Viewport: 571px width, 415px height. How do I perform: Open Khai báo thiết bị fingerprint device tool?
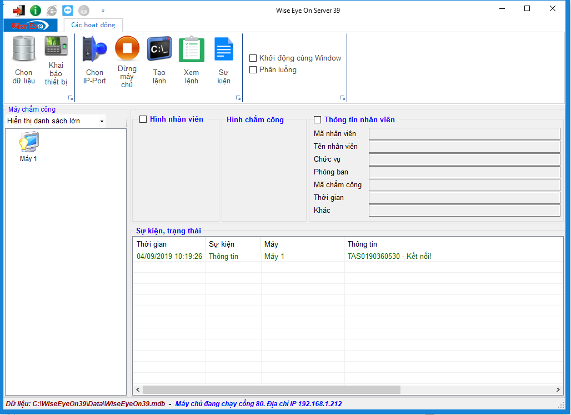click(56, 57)
